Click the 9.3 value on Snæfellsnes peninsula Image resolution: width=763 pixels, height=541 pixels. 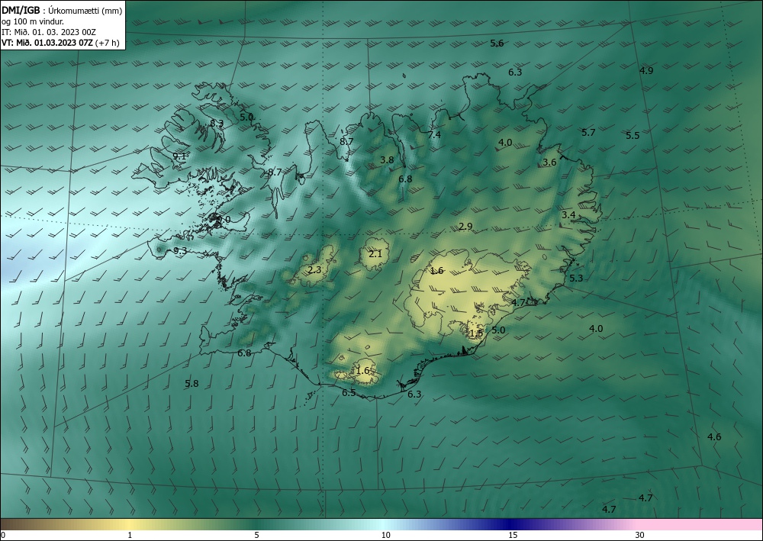tap(180, 251)
